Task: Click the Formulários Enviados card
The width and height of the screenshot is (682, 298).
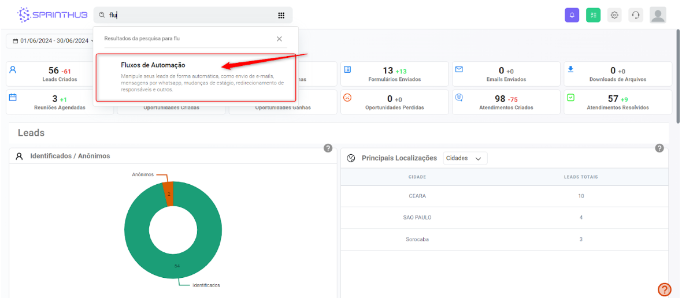Action: [x=394, y=74]
